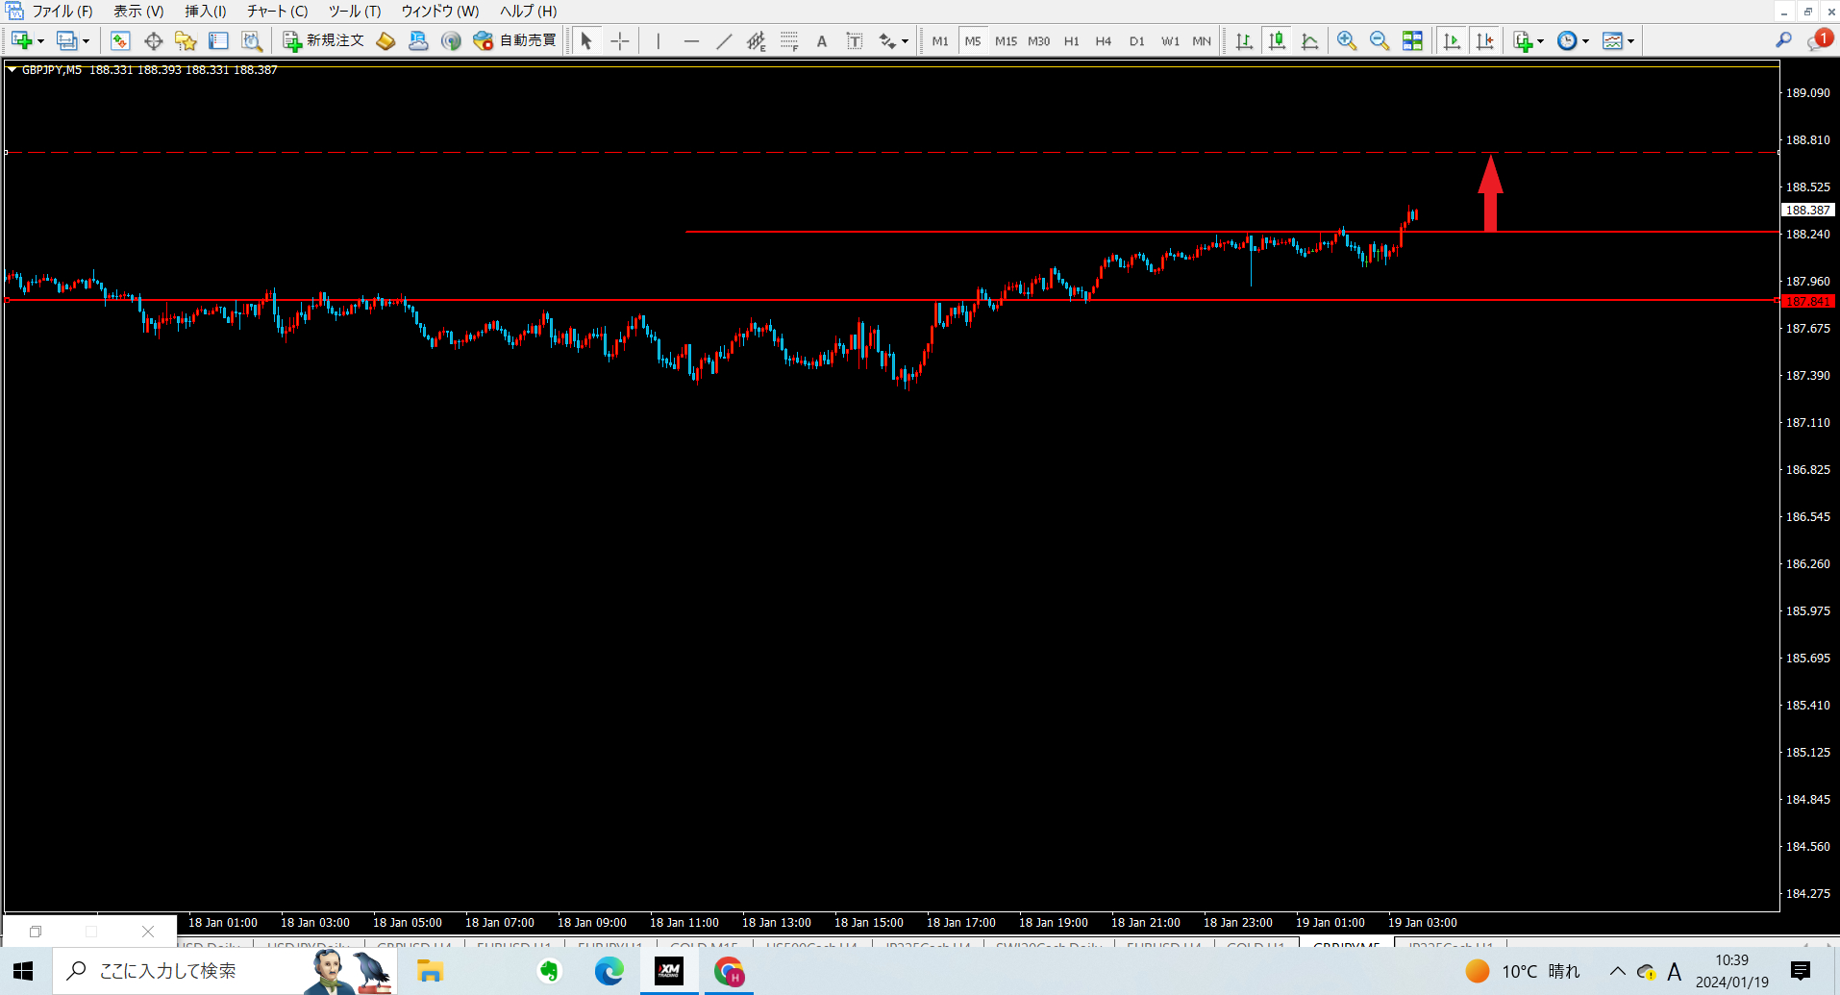1840x995 pixels.
Task: Open the profiles icon
Action: click(x=66, y=40)
